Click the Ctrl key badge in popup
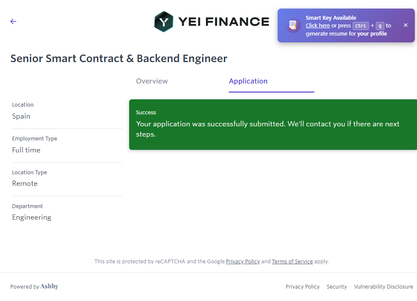This screenshot has height=301, width=417. [x=360, y=26]
